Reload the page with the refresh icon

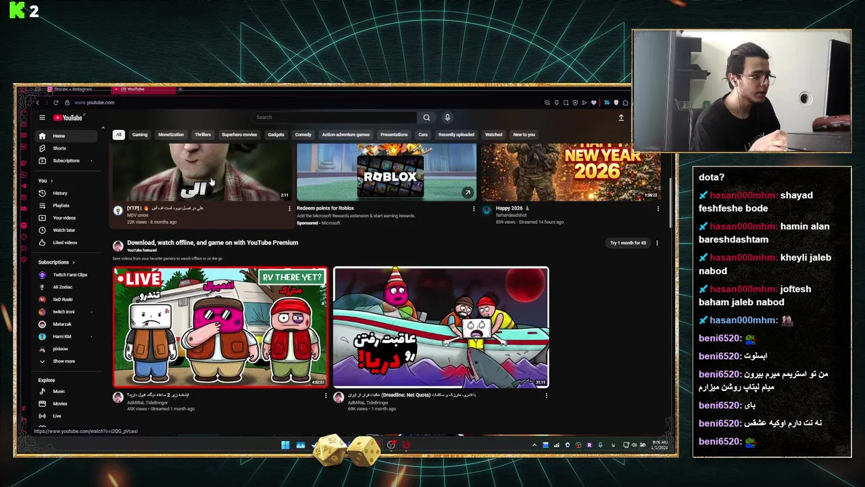tap(55, 103)
